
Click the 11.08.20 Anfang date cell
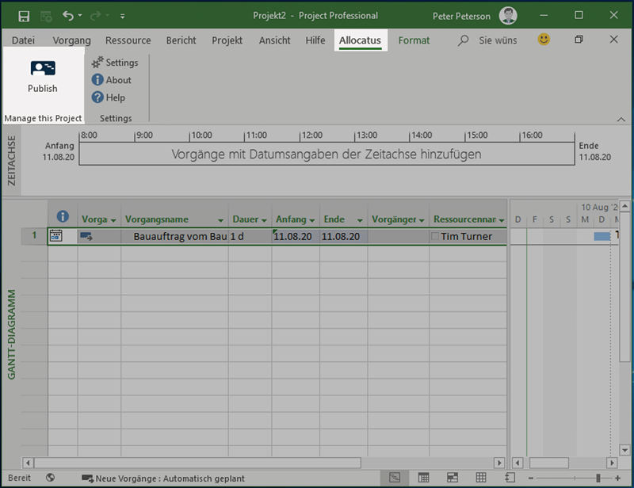click(296, 237)
